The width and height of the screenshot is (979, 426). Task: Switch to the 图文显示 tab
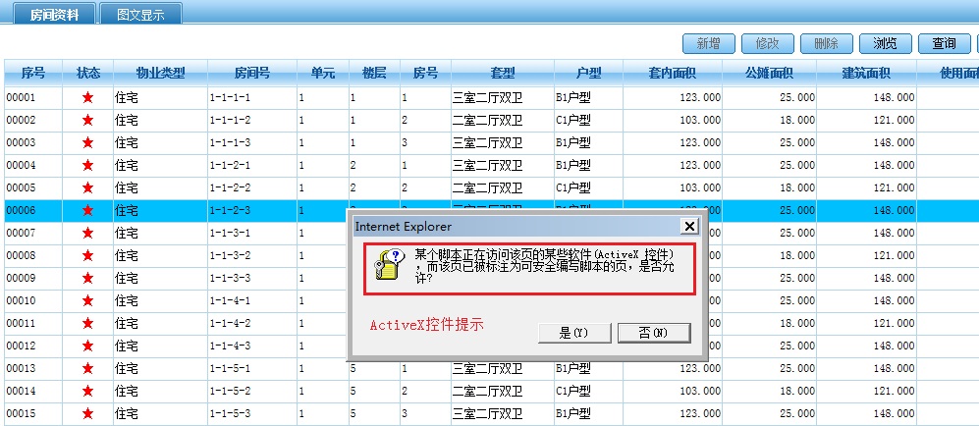click(140, 15)
